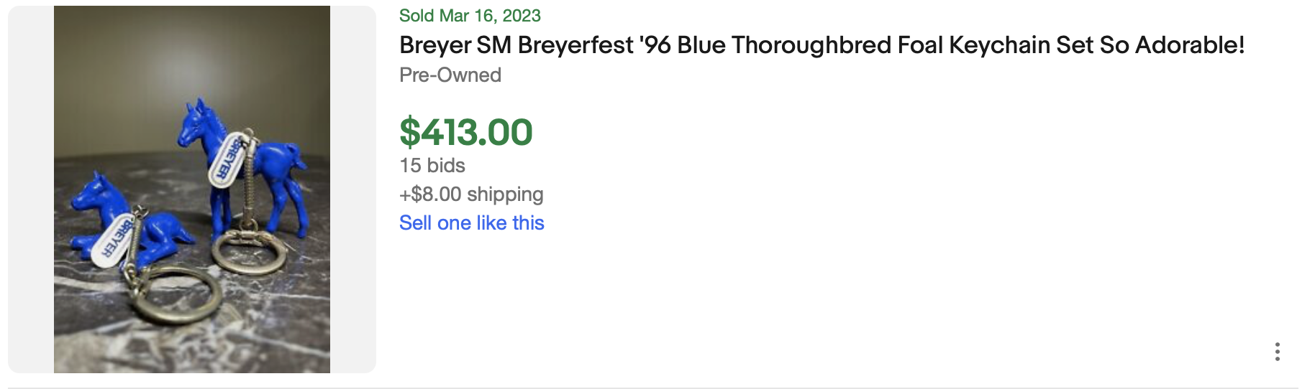Open the blue foal keychain thumbnail
The image size is (1315, 389).
[191, 189]
